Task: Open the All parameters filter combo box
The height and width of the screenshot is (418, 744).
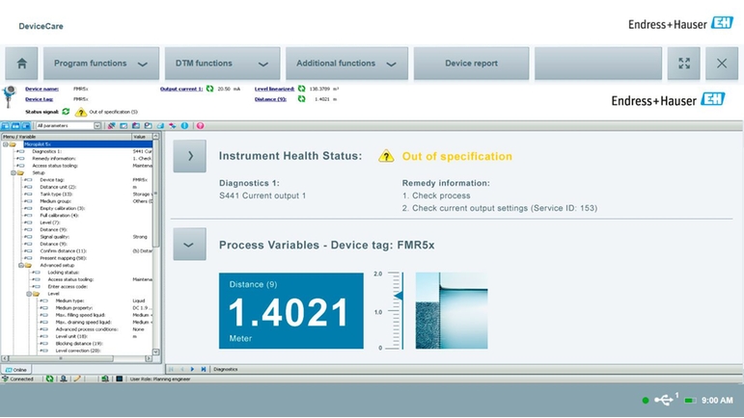Action: point(69,125)
